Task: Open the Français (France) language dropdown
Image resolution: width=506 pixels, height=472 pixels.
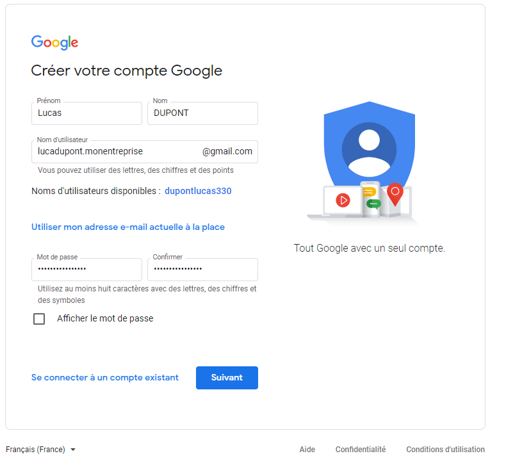Action: click(x=41, y=450)
